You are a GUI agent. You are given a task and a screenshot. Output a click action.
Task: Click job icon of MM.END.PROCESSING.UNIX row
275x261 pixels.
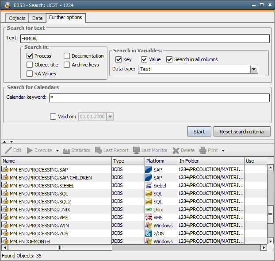tap(5, 209)
